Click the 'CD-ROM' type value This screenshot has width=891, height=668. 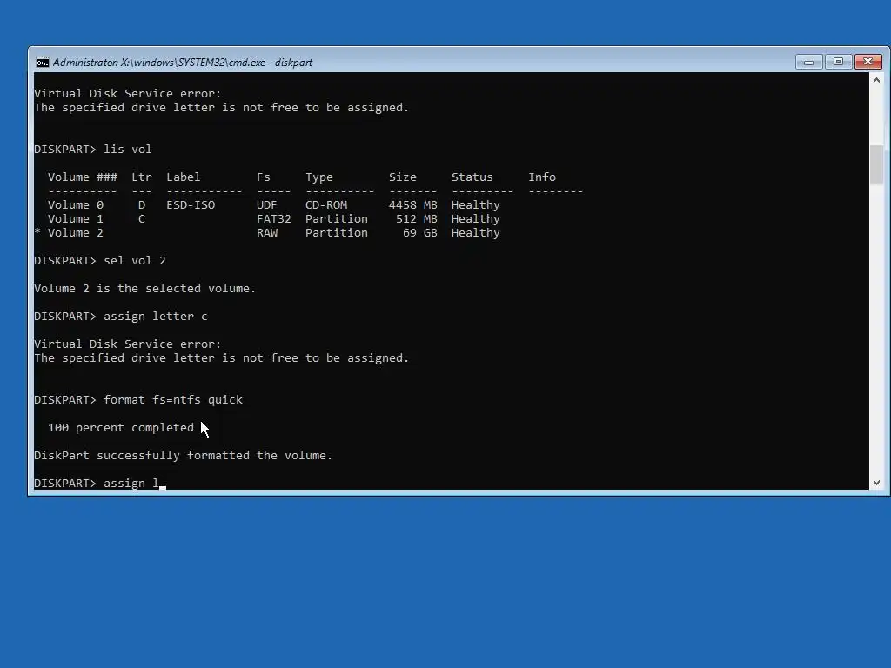pyautogui.click(x=326, y=204)
